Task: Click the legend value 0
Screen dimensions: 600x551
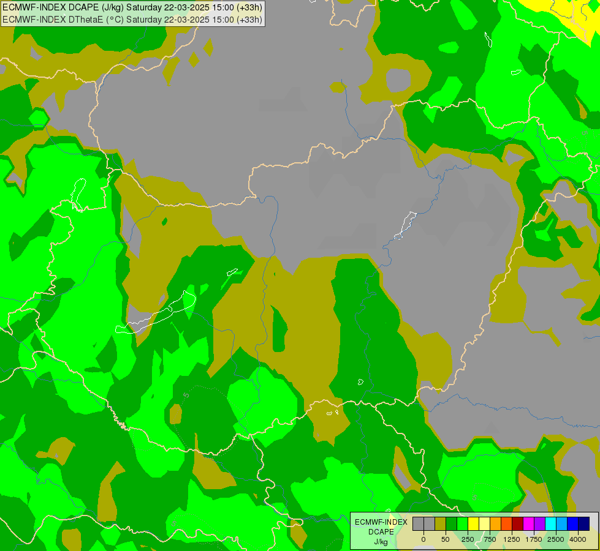Action: point(423,539)
